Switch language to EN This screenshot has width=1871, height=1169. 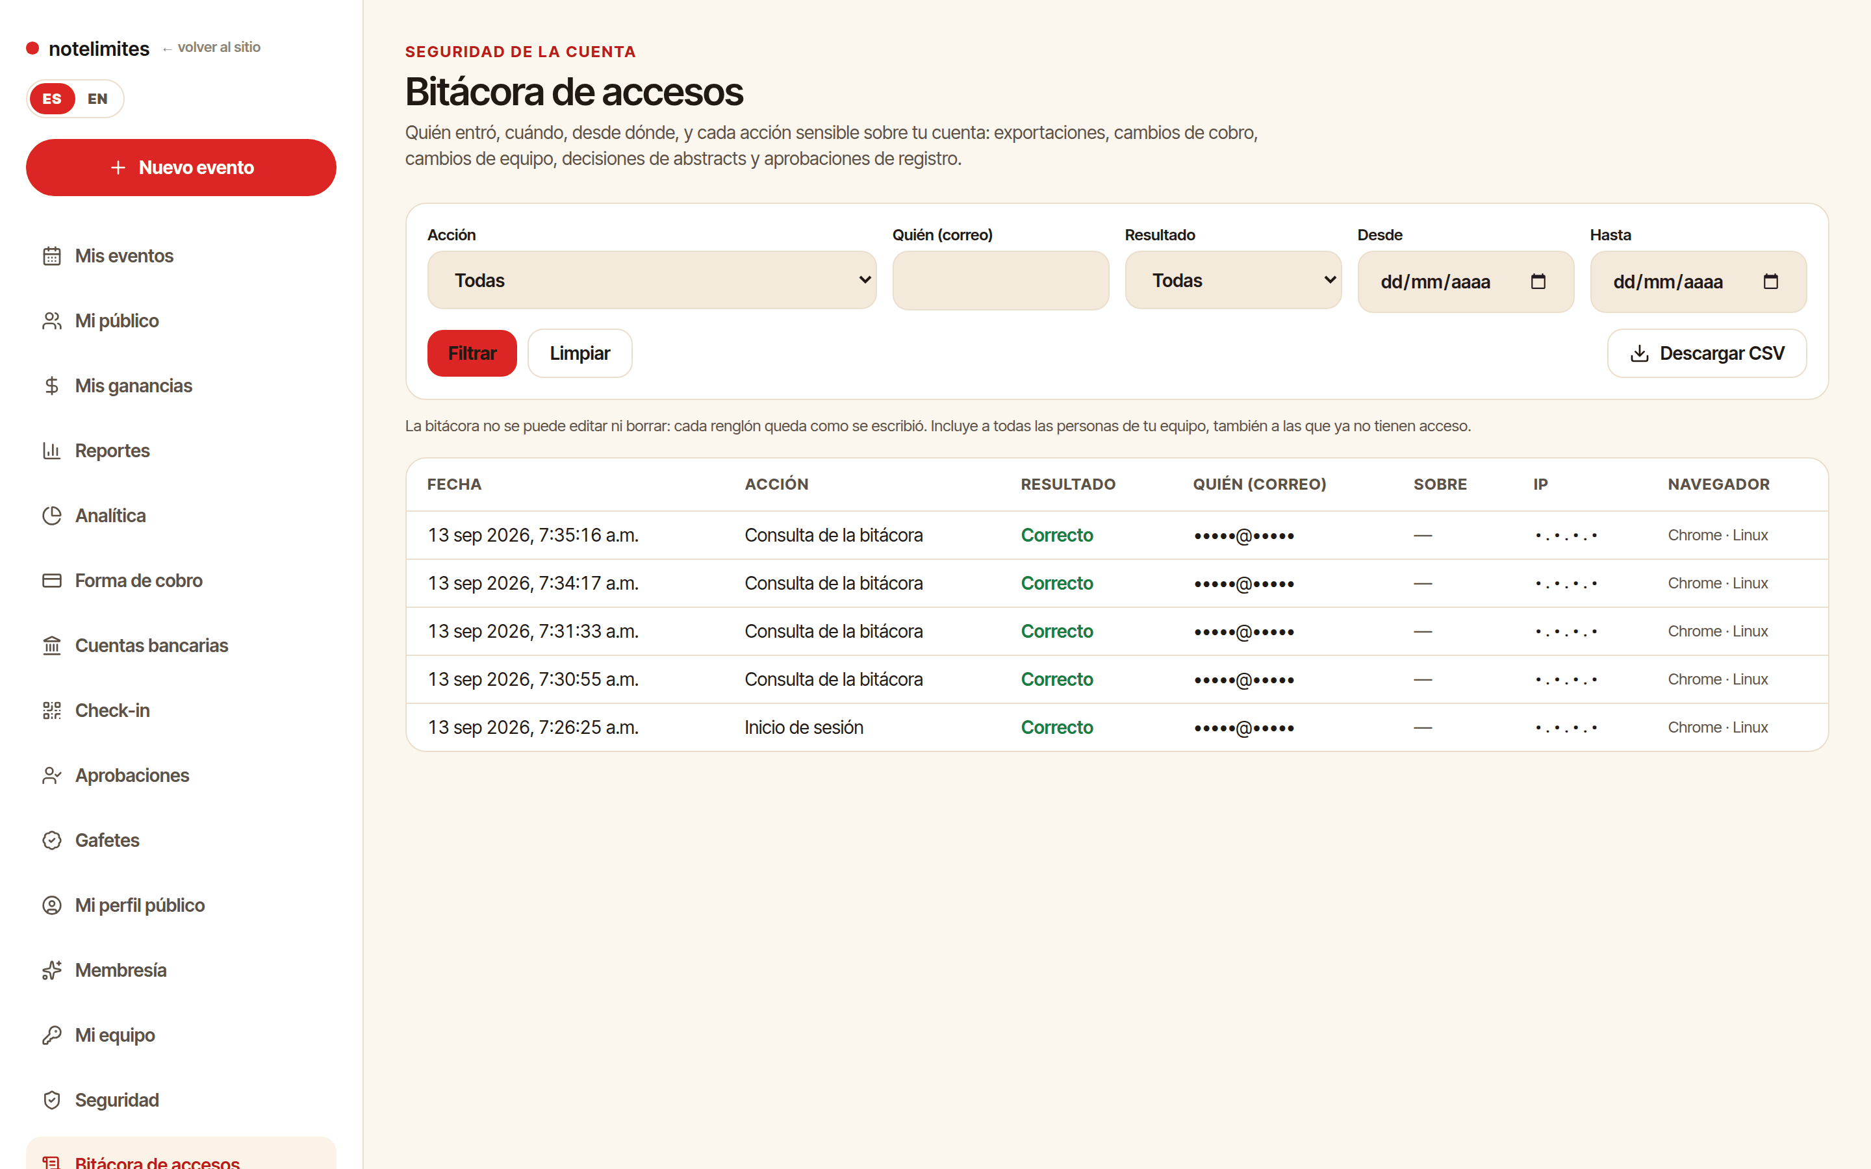point(97,99)
